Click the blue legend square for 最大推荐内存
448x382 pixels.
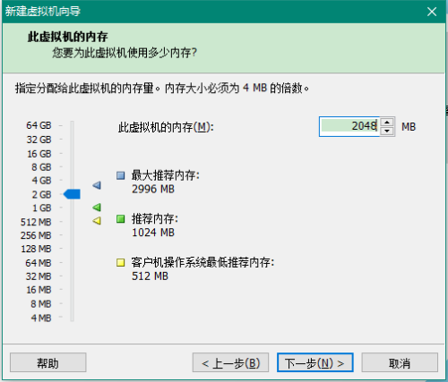click(121, 175)
